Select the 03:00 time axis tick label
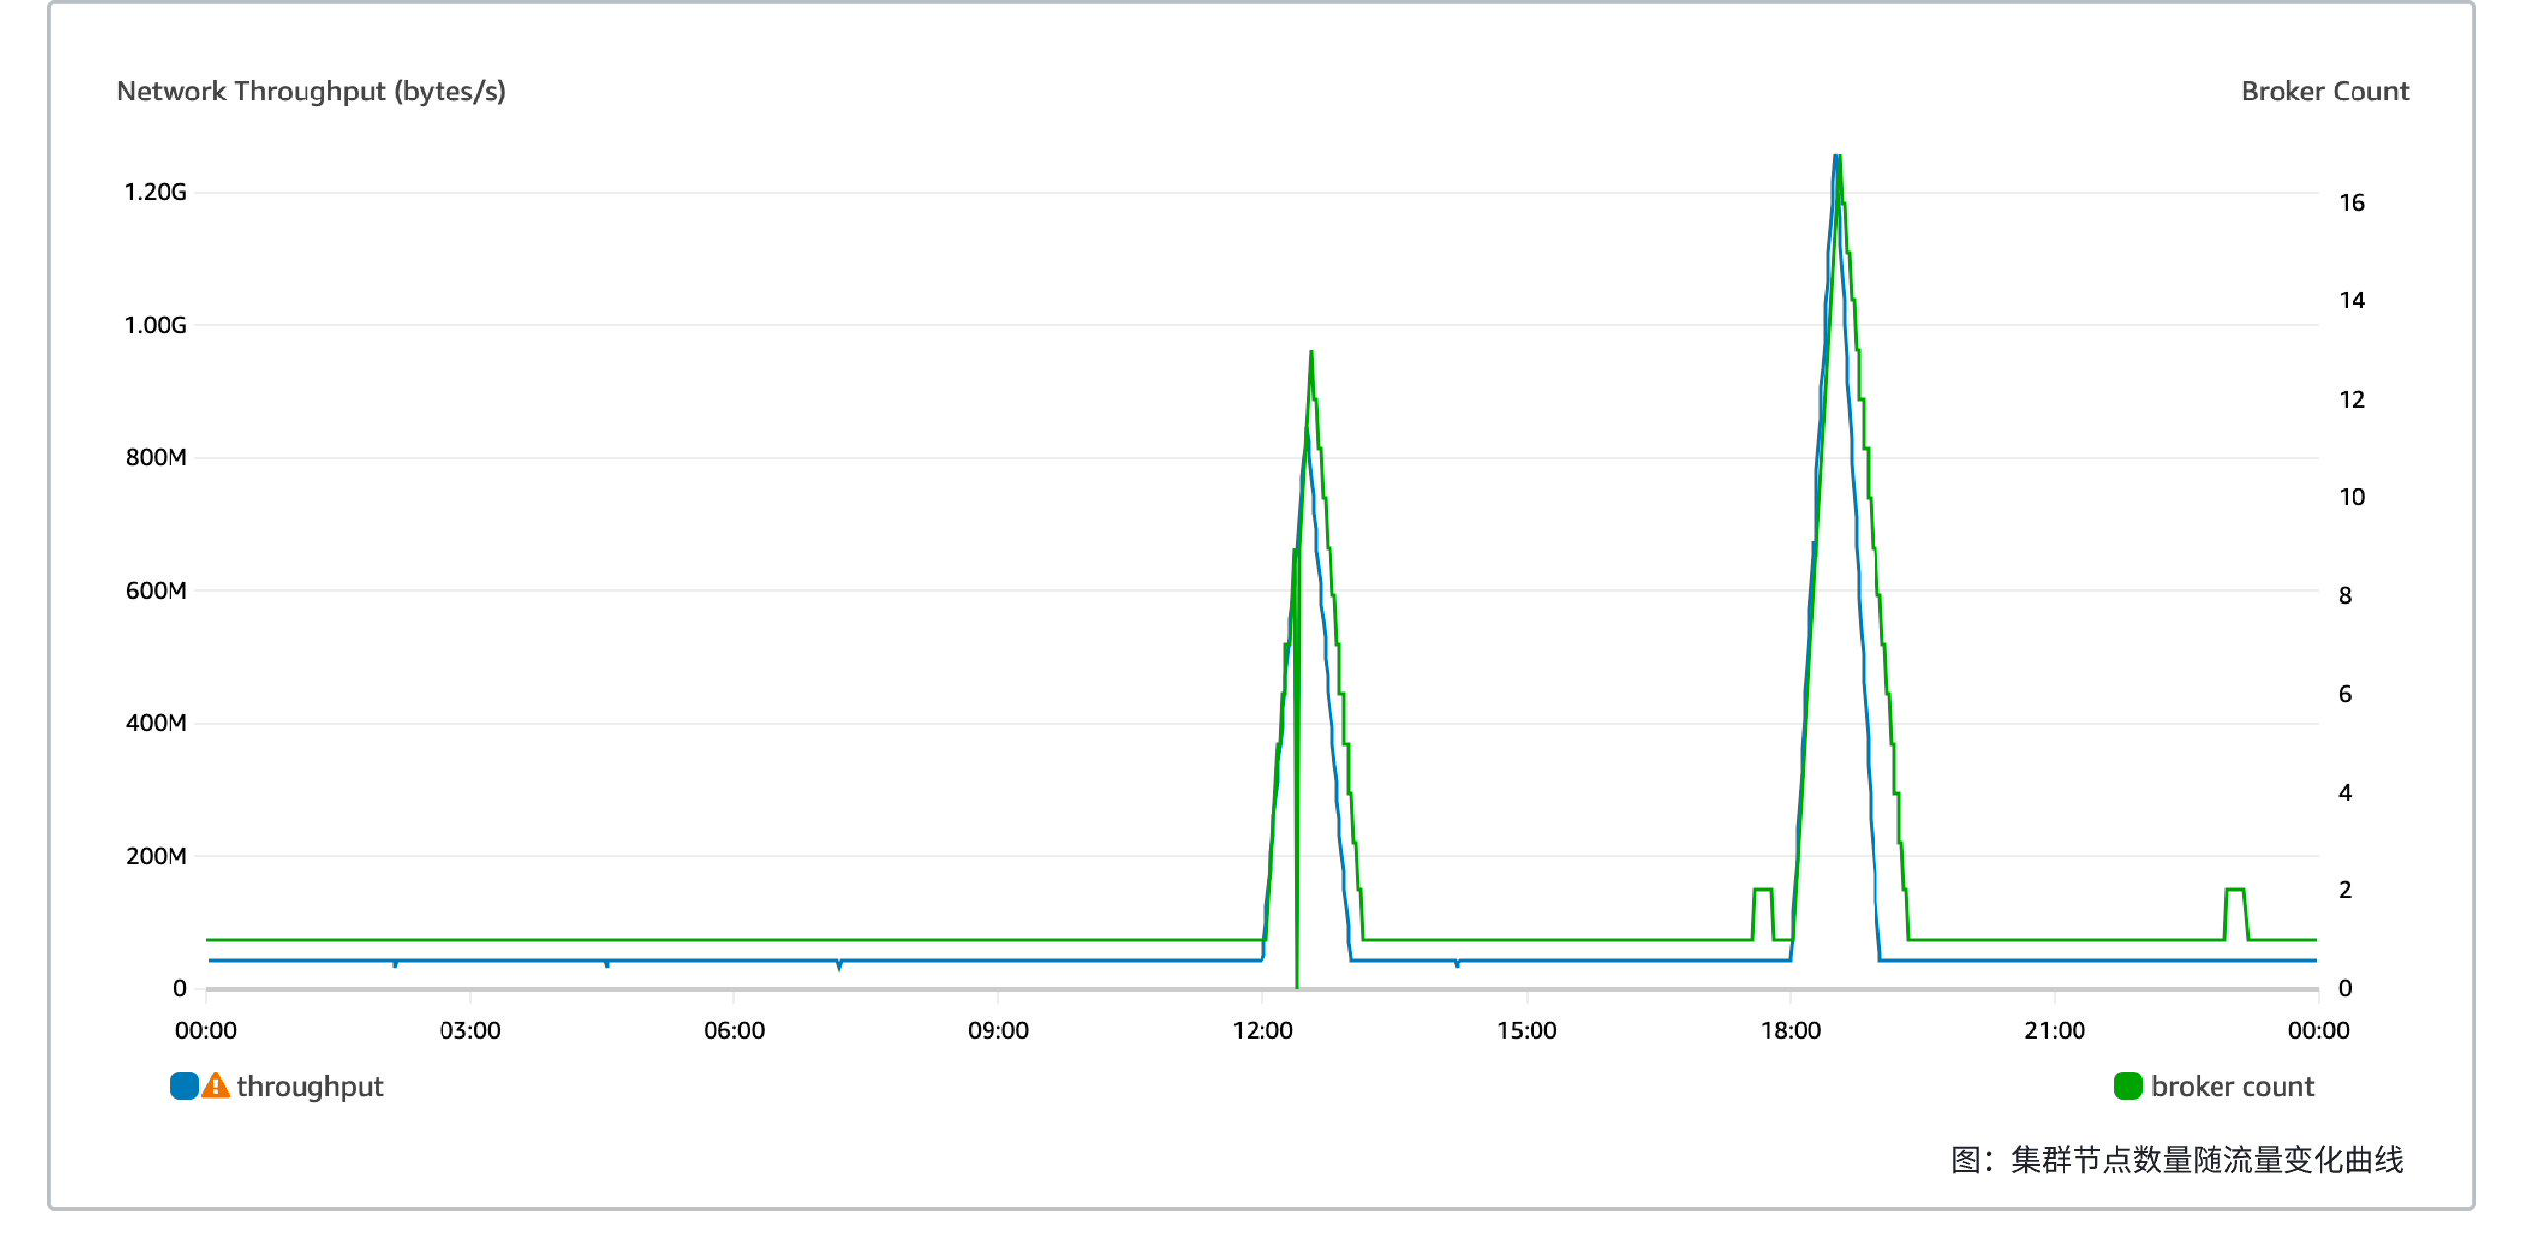 470,1030
